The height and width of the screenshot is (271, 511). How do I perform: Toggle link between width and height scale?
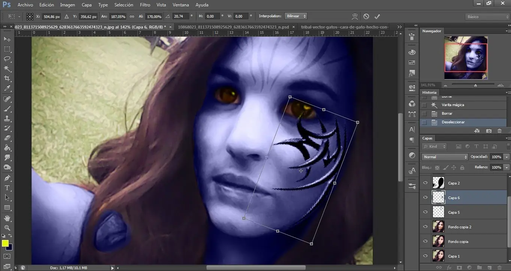(132, 16)
